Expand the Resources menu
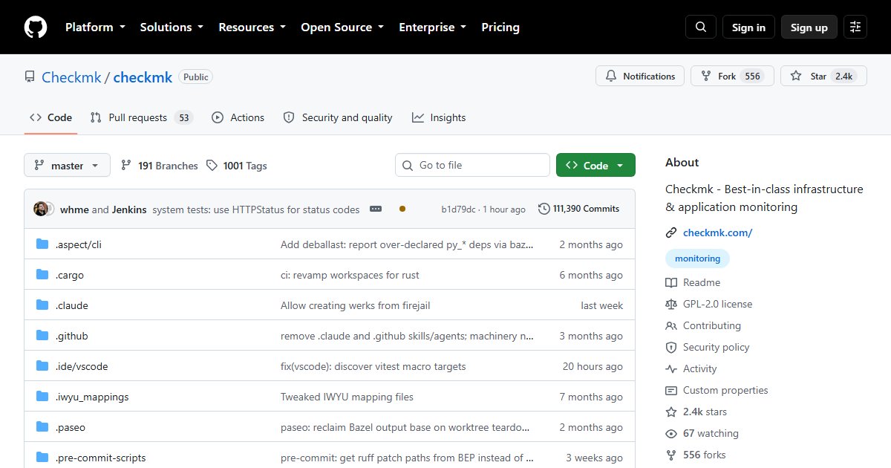Viewport: 891px width, 468px height. (x=252, y=27)
